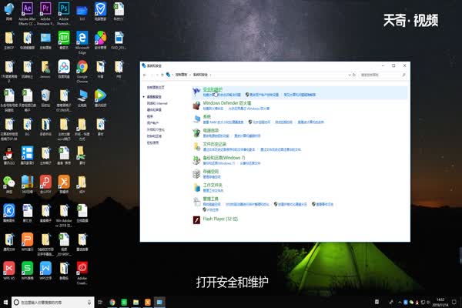The image size is (462, 308).
Task: Click the 更改用户帐户控制设置 shield link
Action: click(263, 95)
